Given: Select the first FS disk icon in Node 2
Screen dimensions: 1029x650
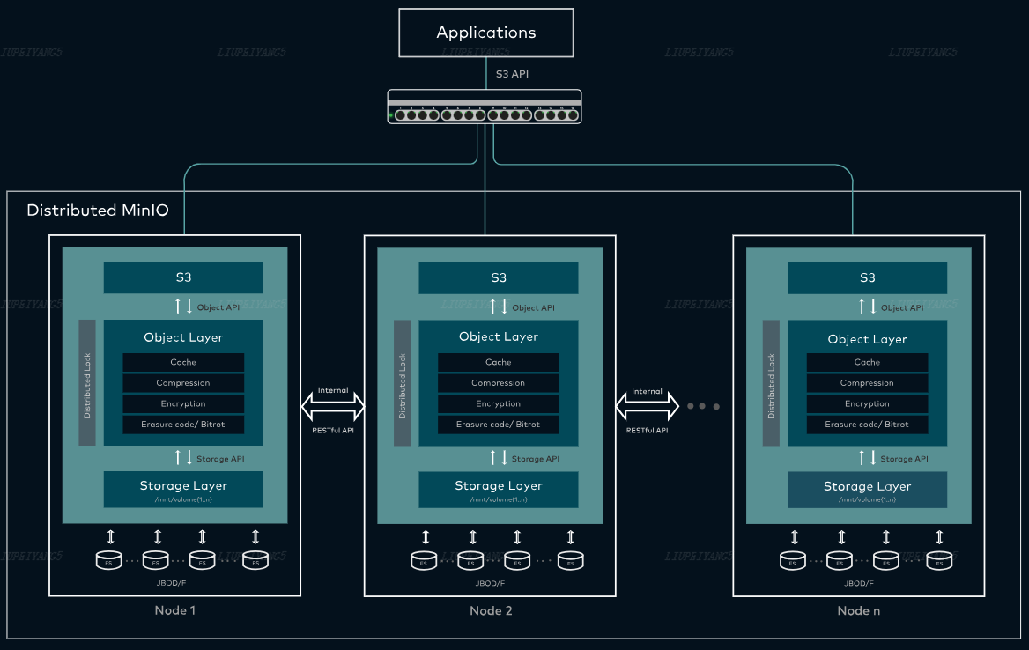Looking at the screenshot, I should click(424, 561).
